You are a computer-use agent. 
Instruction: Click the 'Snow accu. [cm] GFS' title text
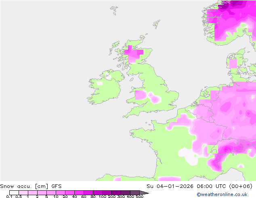(x=31, y=186)
